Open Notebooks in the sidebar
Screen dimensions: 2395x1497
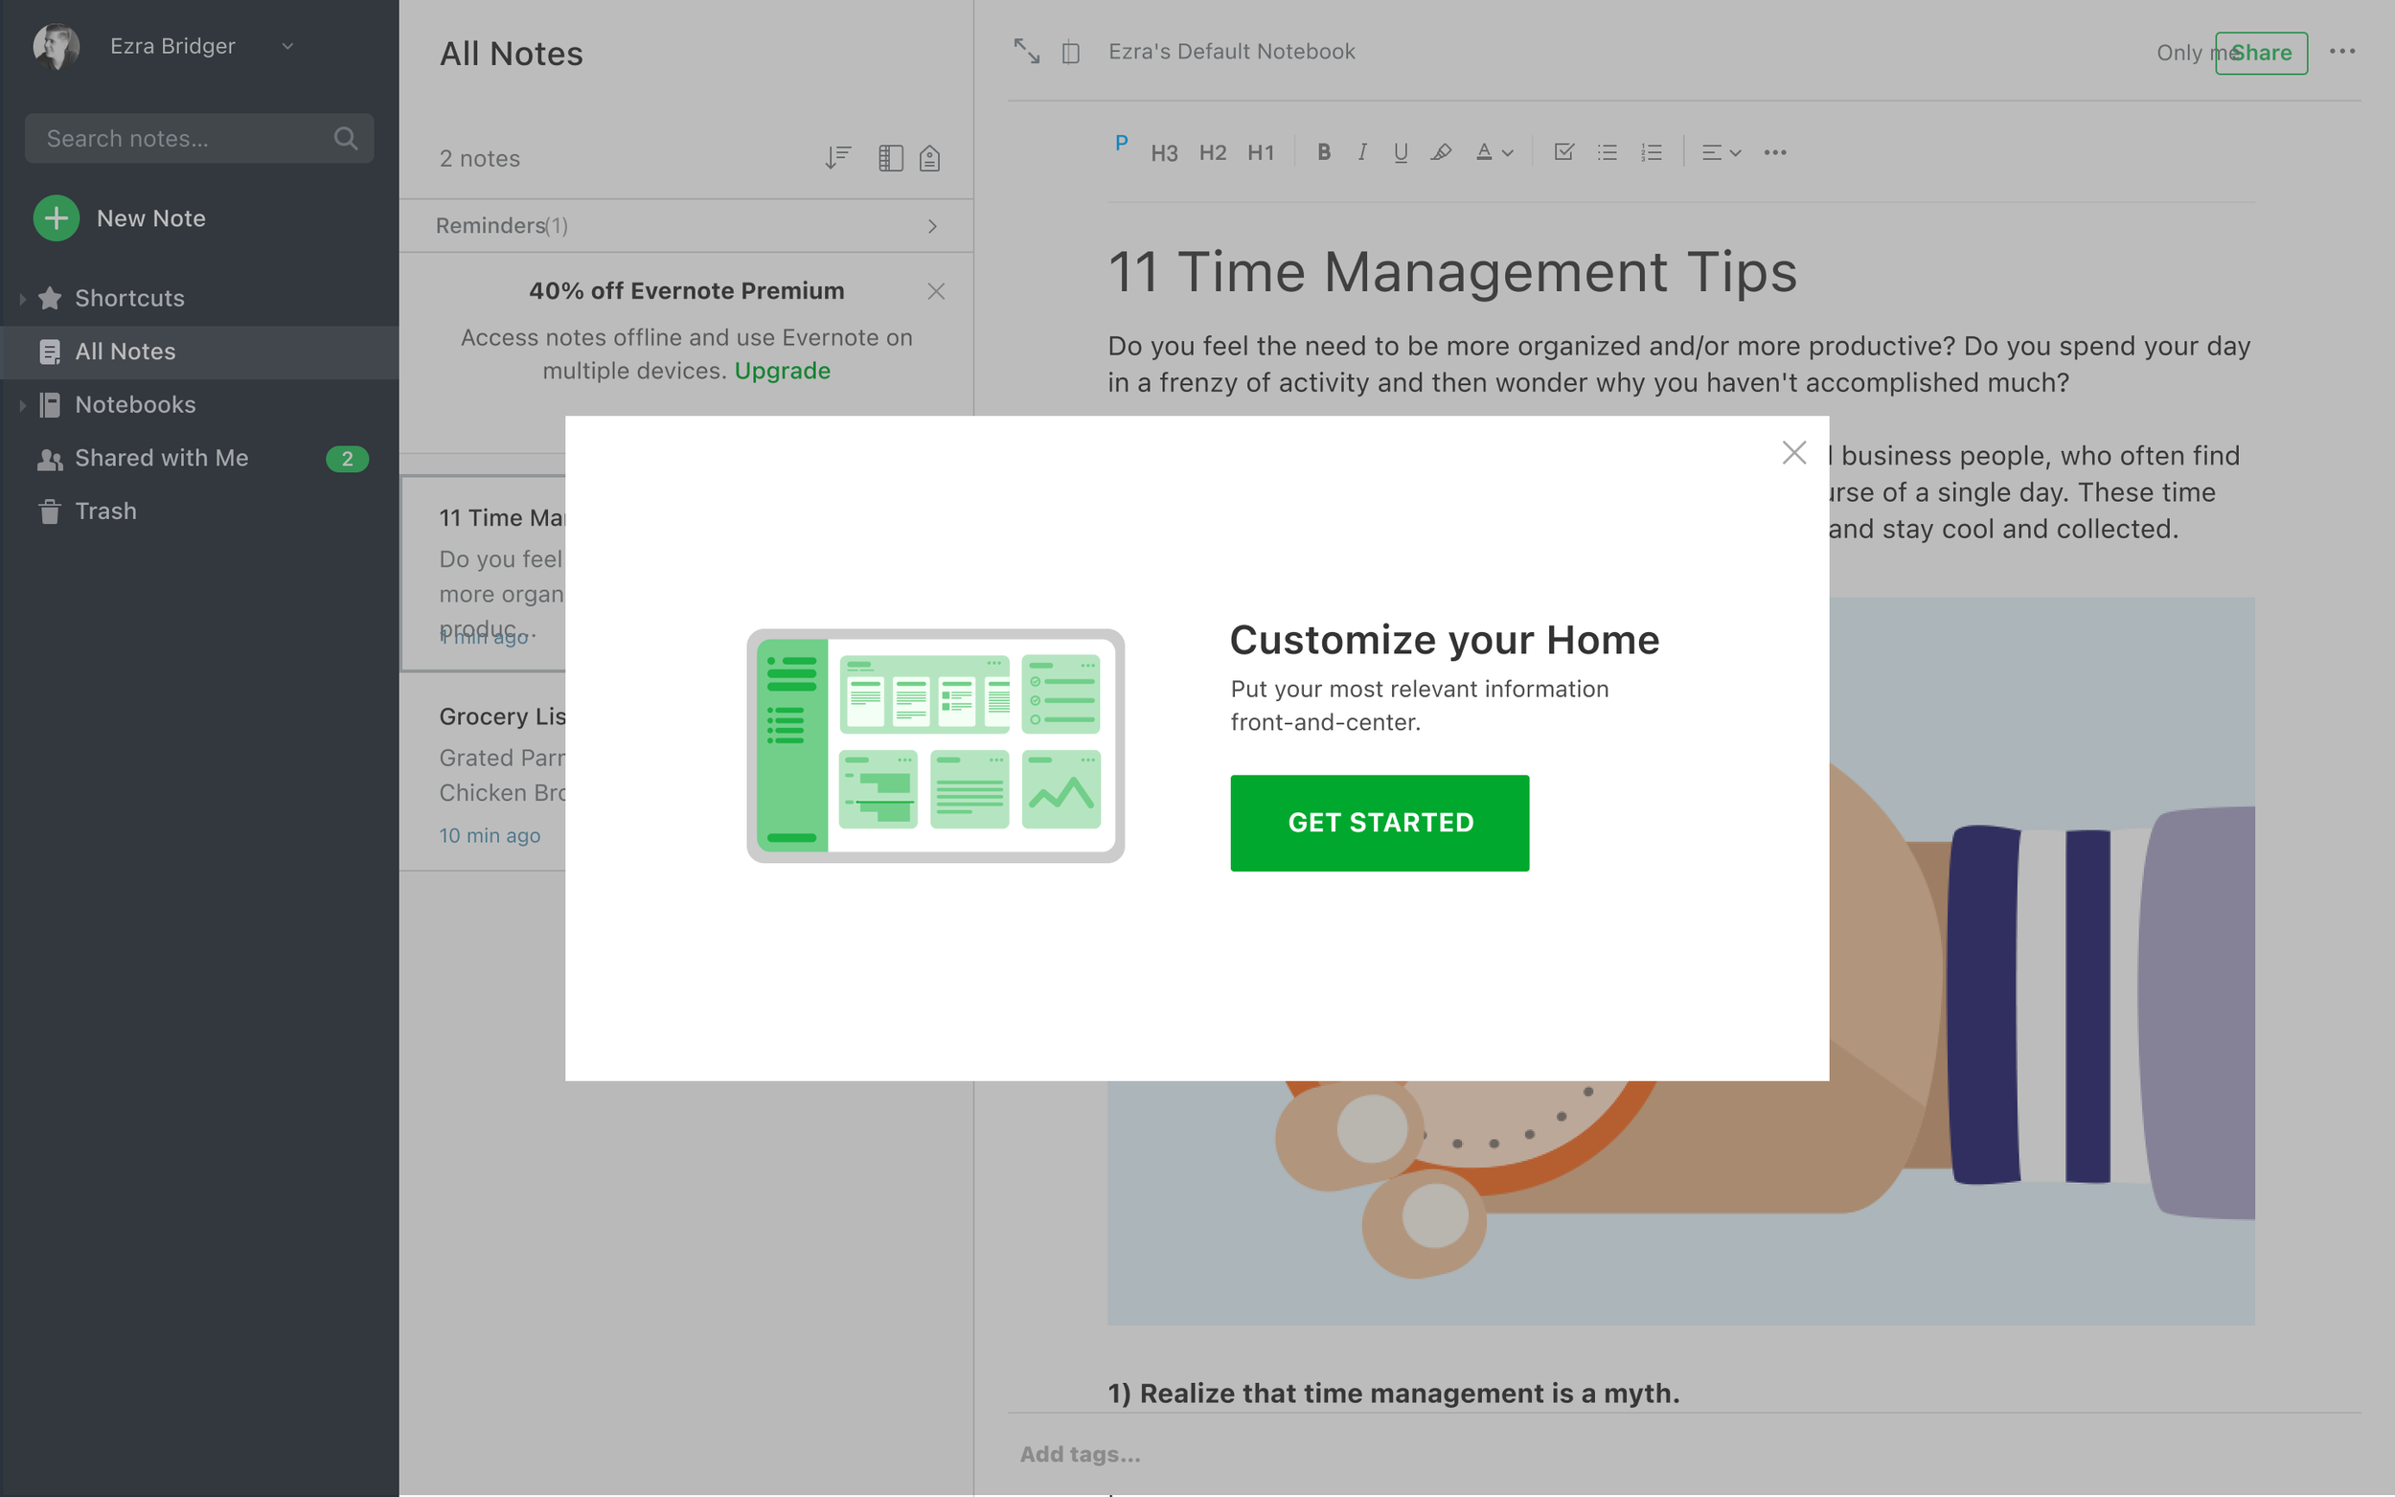tap(135, 405)
